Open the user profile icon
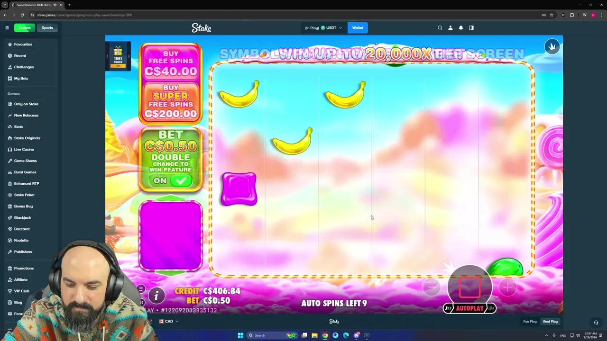 451,28
